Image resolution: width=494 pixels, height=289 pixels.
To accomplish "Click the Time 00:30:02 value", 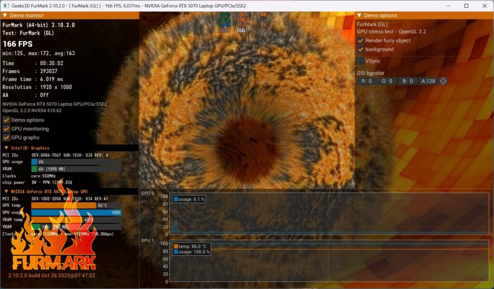I will click(x=52, y=63).
